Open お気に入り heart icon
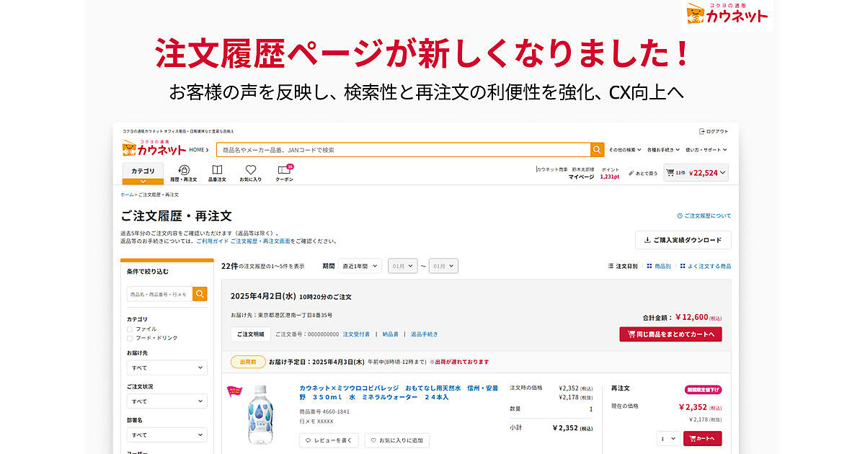Screen dimensions: 865x454 point(251,173)
